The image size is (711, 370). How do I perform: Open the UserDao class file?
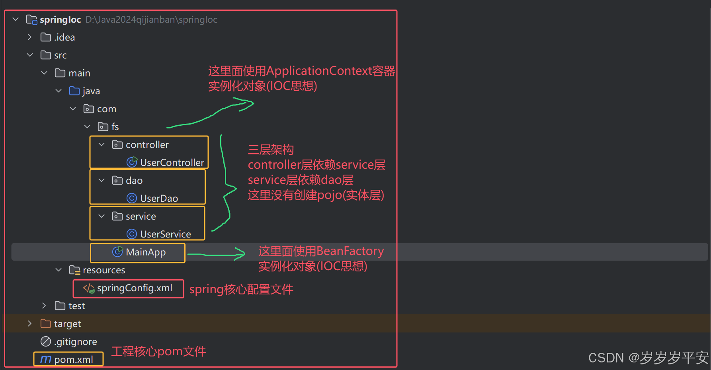(159, 198)
